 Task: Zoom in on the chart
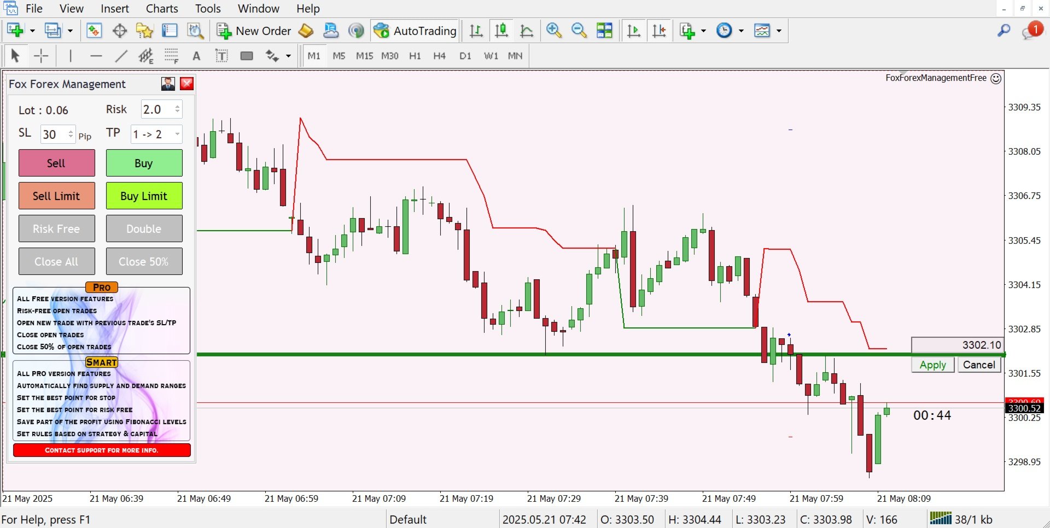(x=553, y=31)
